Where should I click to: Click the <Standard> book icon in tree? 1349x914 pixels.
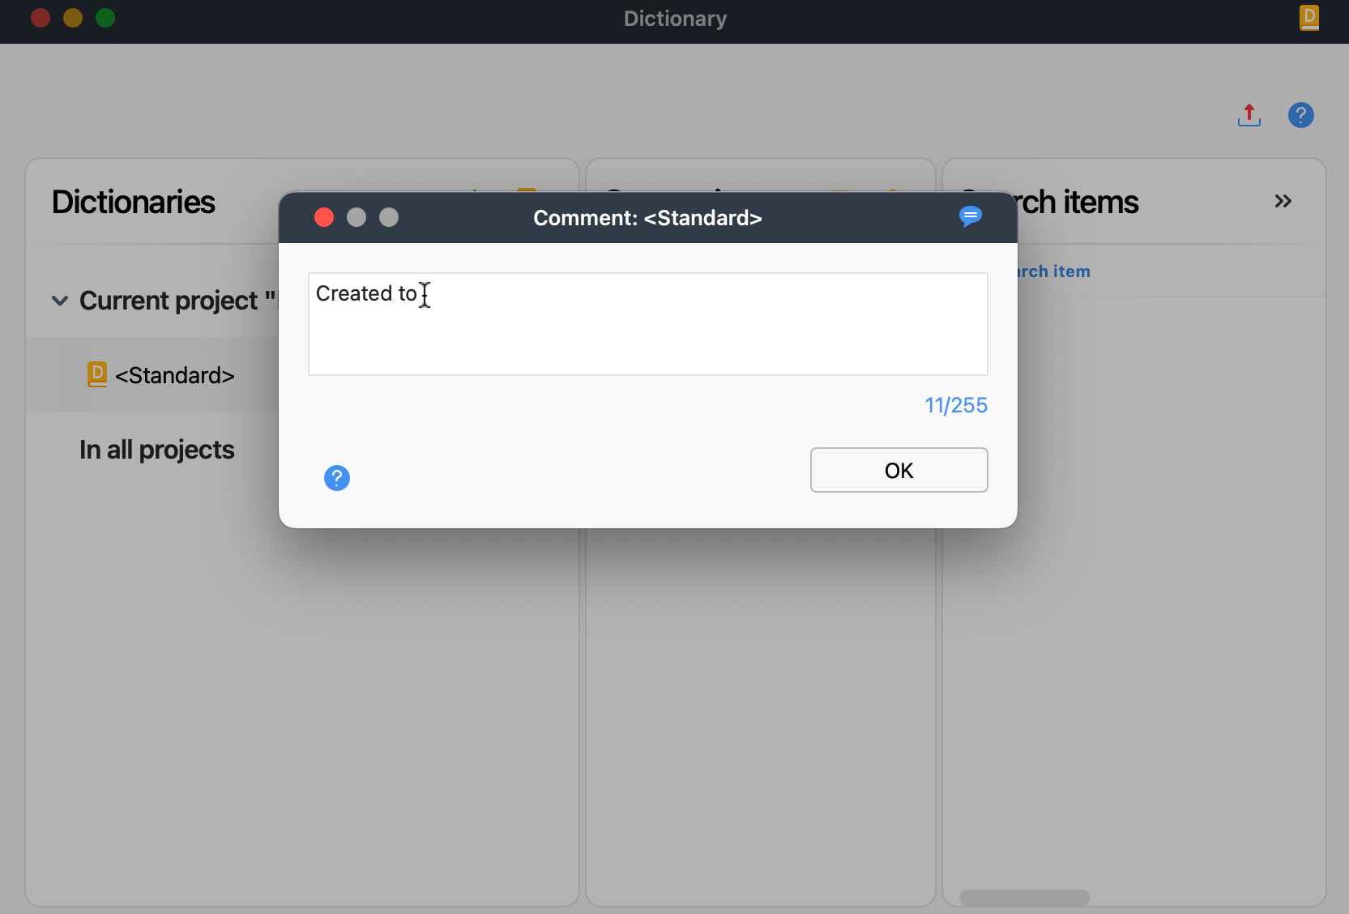(97, 374)
